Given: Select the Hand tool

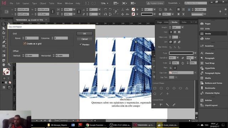Looking at the screenshot, I should tap(4, 65).
